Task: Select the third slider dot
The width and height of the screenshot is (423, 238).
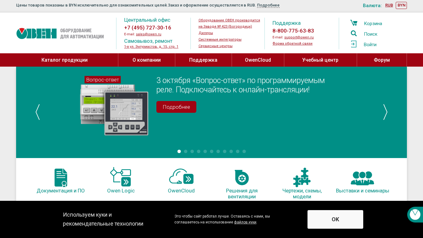Action: (192, 151)
